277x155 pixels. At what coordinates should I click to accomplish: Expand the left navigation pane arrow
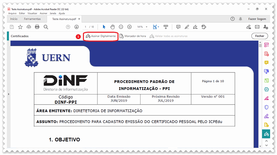(9, 94)
